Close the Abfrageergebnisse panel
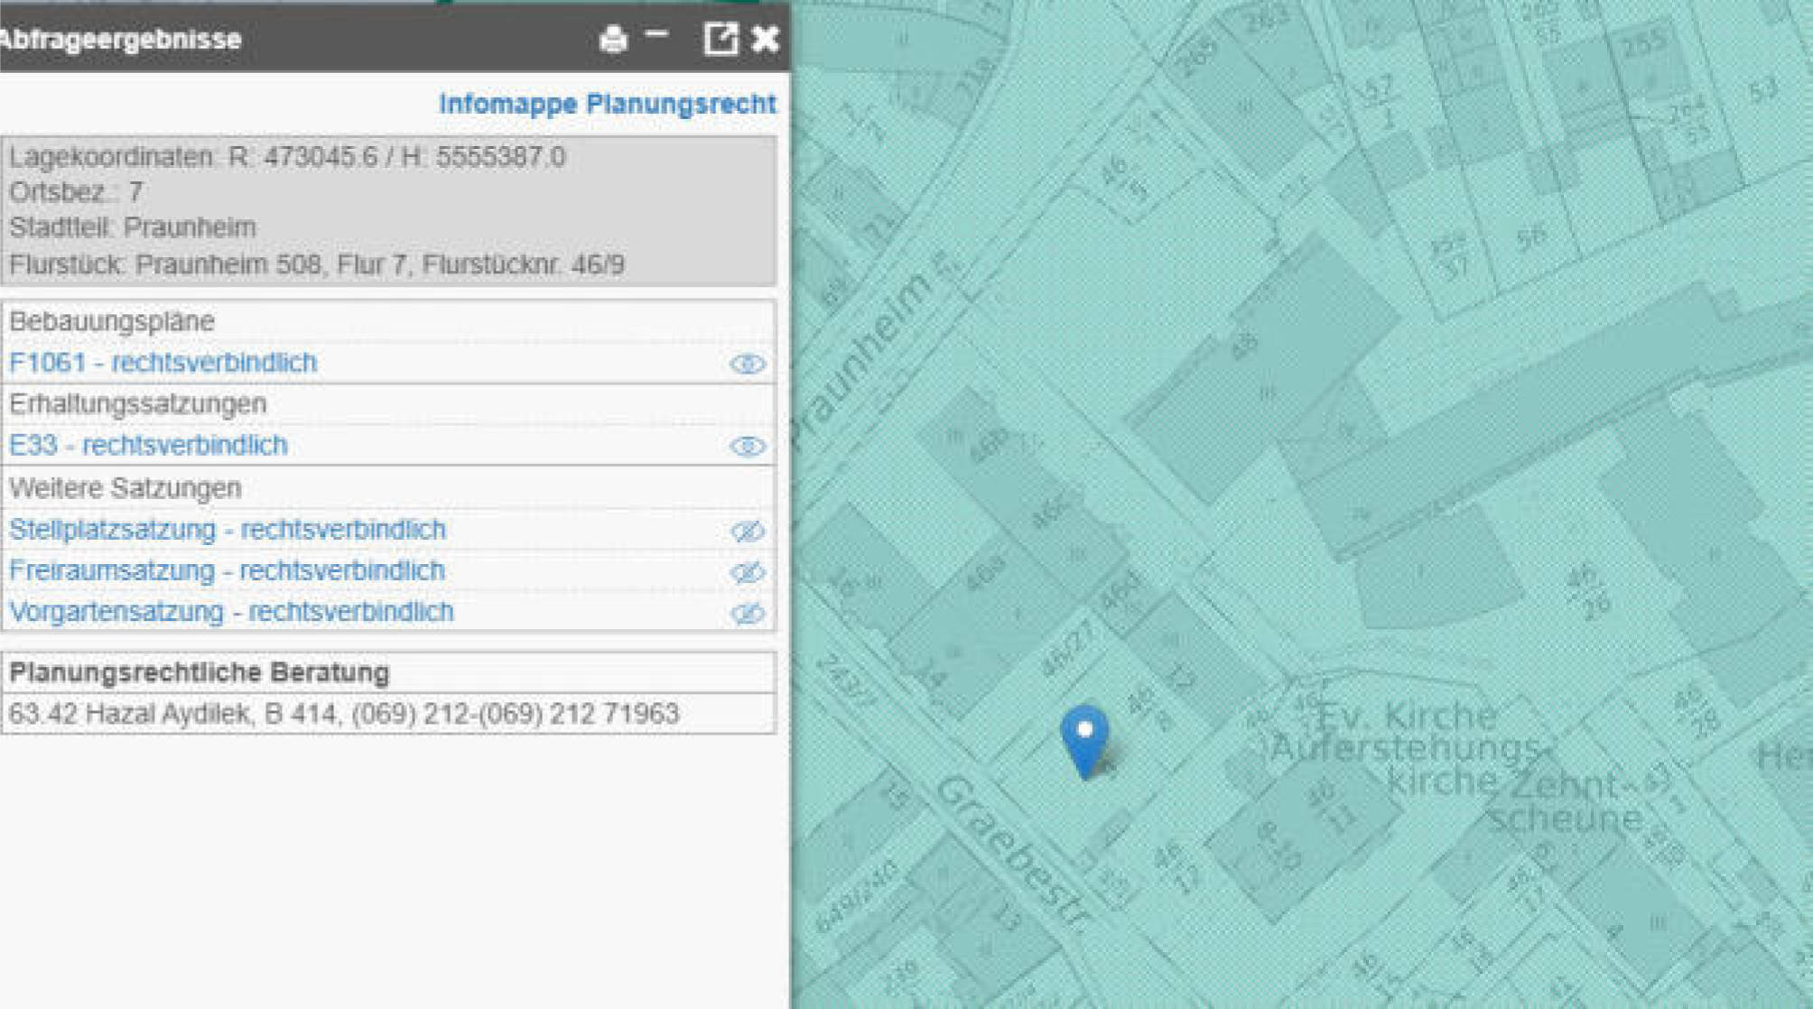Image resolution: width=1813 pixels, height=1009 pixels. point(765,39)
